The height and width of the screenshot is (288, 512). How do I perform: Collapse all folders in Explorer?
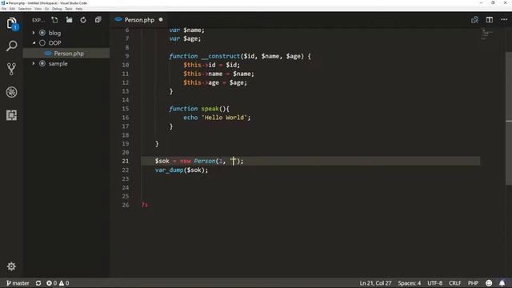[98, 20]
